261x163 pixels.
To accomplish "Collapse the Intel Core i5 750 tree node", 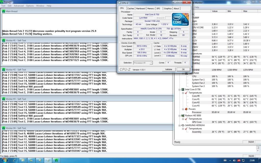I will point(180,89).
